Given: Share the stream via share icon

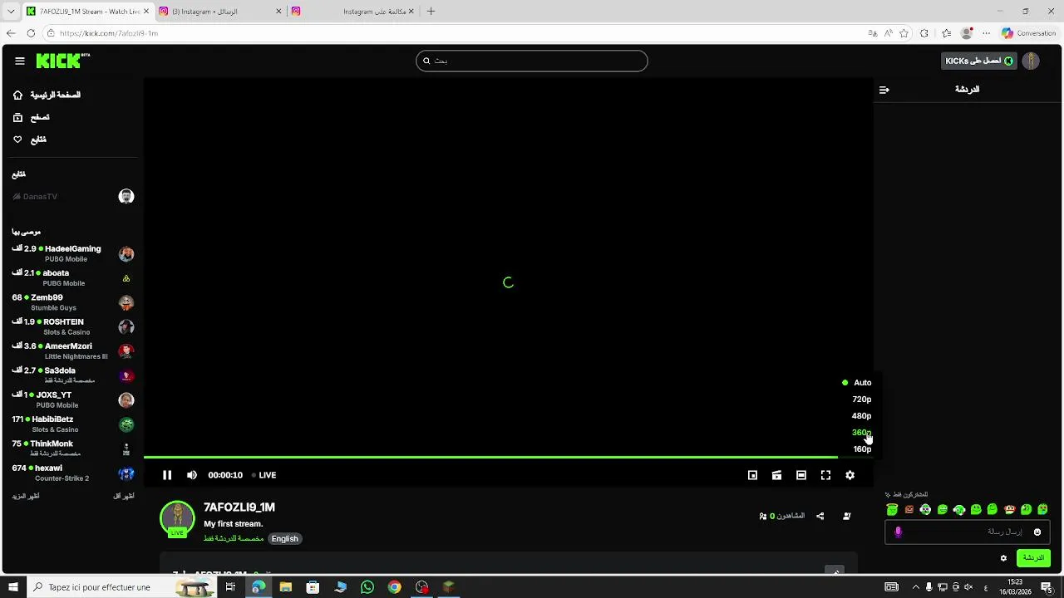Looking at the screenshot, I should pos(820,516).
